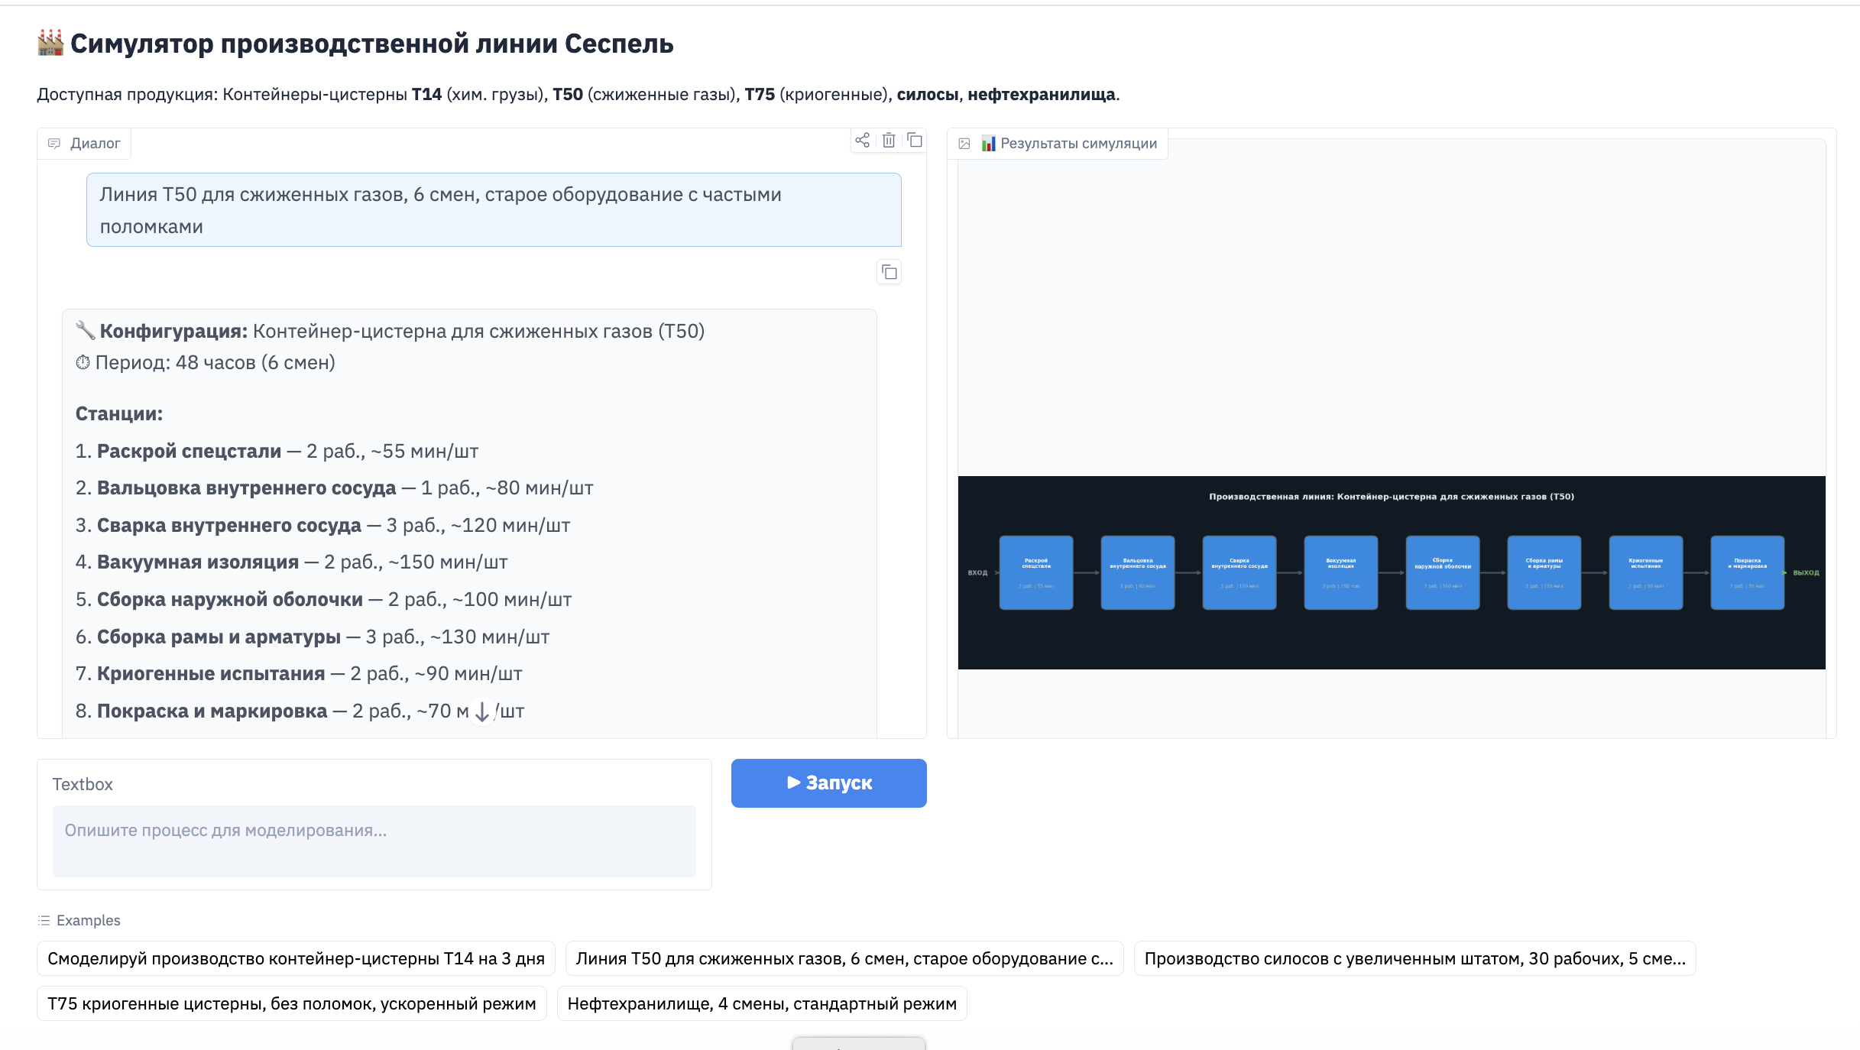Click the share icon above the dialog
The height and width of the screenshot is (1050, 1860).
[x=863, y=140]
